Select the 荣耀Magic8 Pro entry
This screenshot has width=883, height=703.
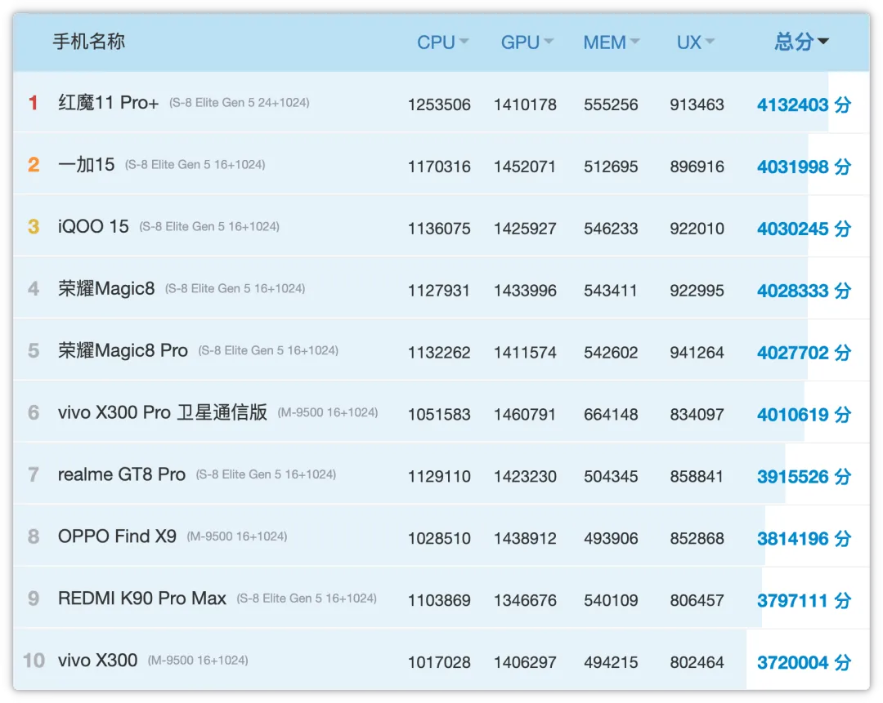tap(123, 350)
